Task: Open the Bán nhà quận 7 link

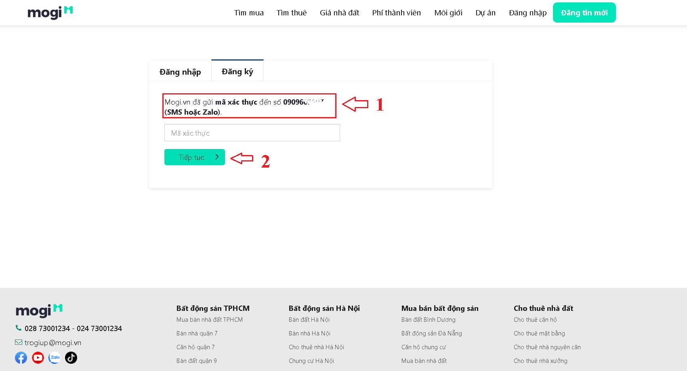Action: (x=197, y=333)
